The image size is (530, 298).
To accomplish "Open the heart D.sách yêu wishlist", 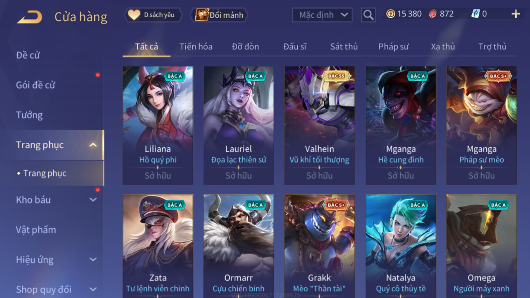I will tap(153, 15).
